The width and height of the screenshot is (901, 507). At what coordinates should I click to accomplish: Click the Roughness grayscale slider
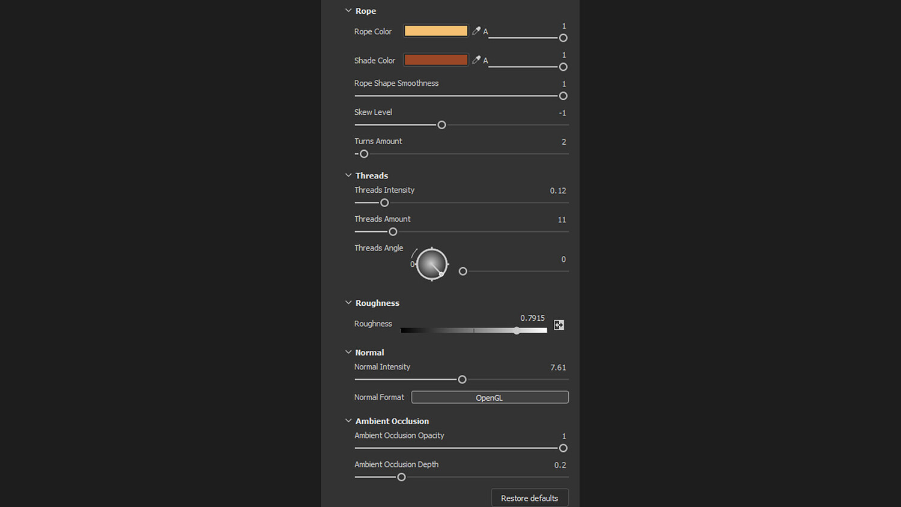(x=473, y=330)
